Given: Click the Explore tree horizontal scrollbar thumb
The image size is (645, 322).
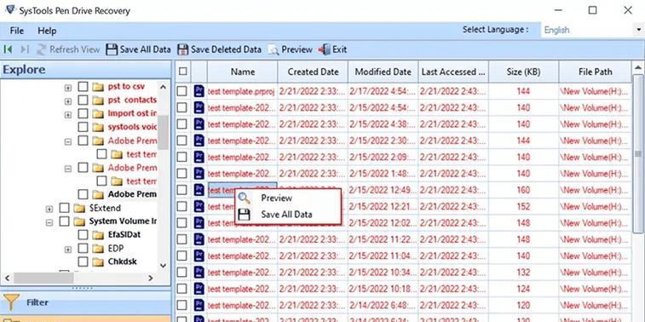Looking at the screenshot, I should 43,278.
